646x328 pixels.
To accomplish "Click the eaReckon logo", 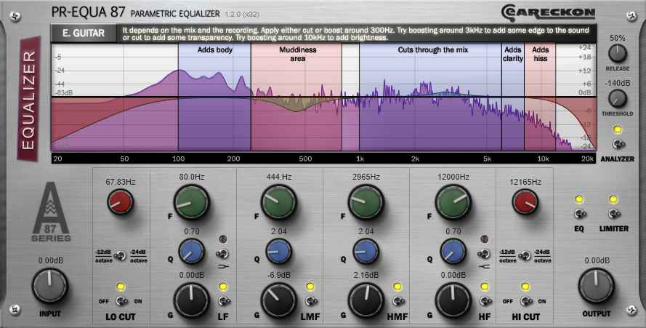I will click(x=549, y=12).
